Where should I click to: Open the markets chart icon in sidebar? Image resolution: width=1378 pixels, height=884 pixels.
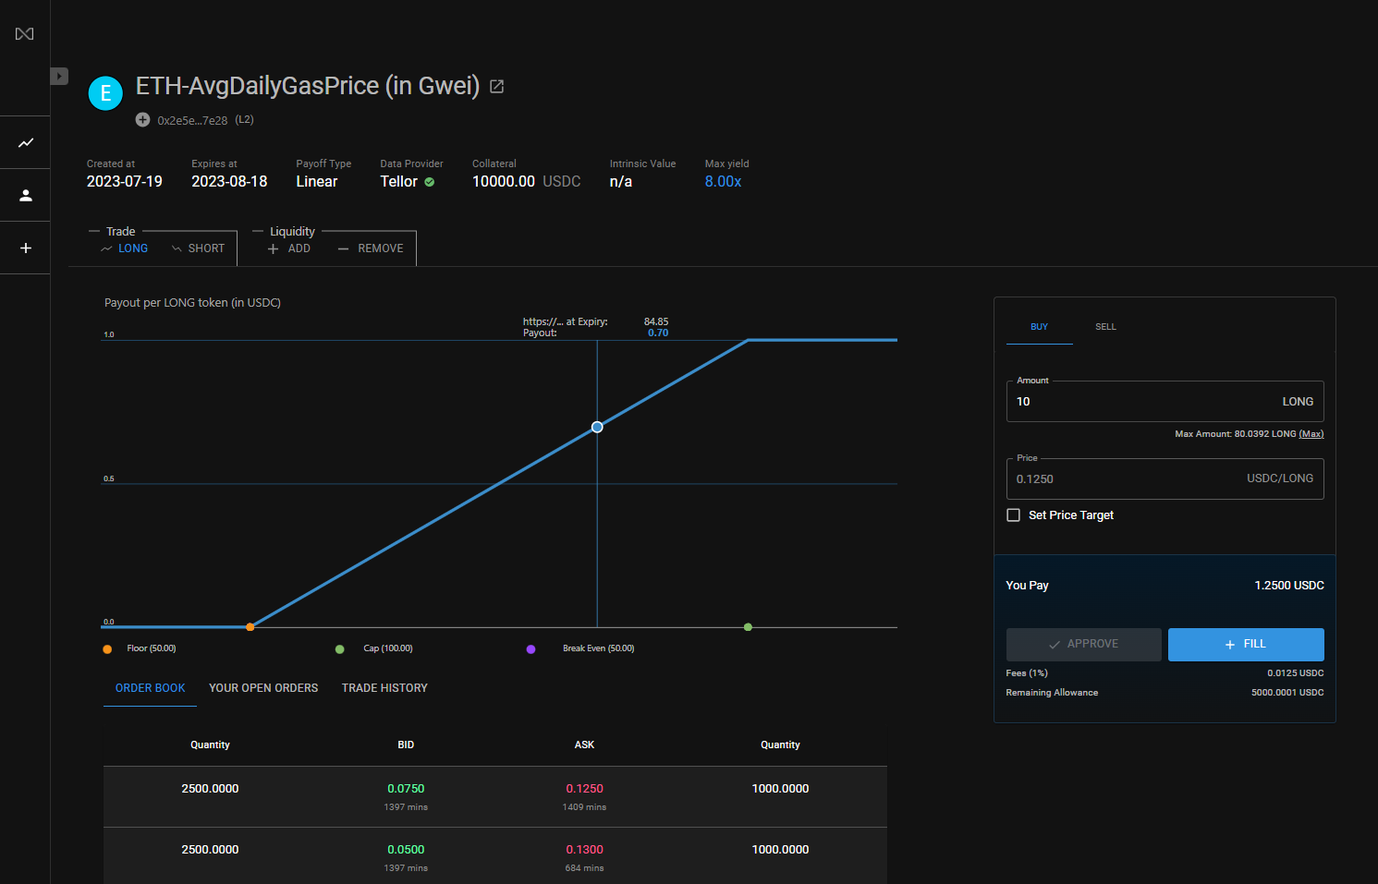(26, 143)
